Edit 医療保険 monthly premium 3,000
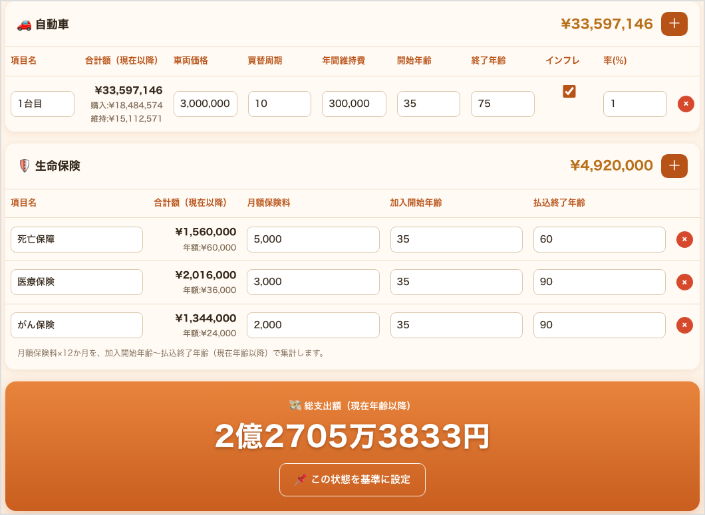 click(x=313, y=282)
